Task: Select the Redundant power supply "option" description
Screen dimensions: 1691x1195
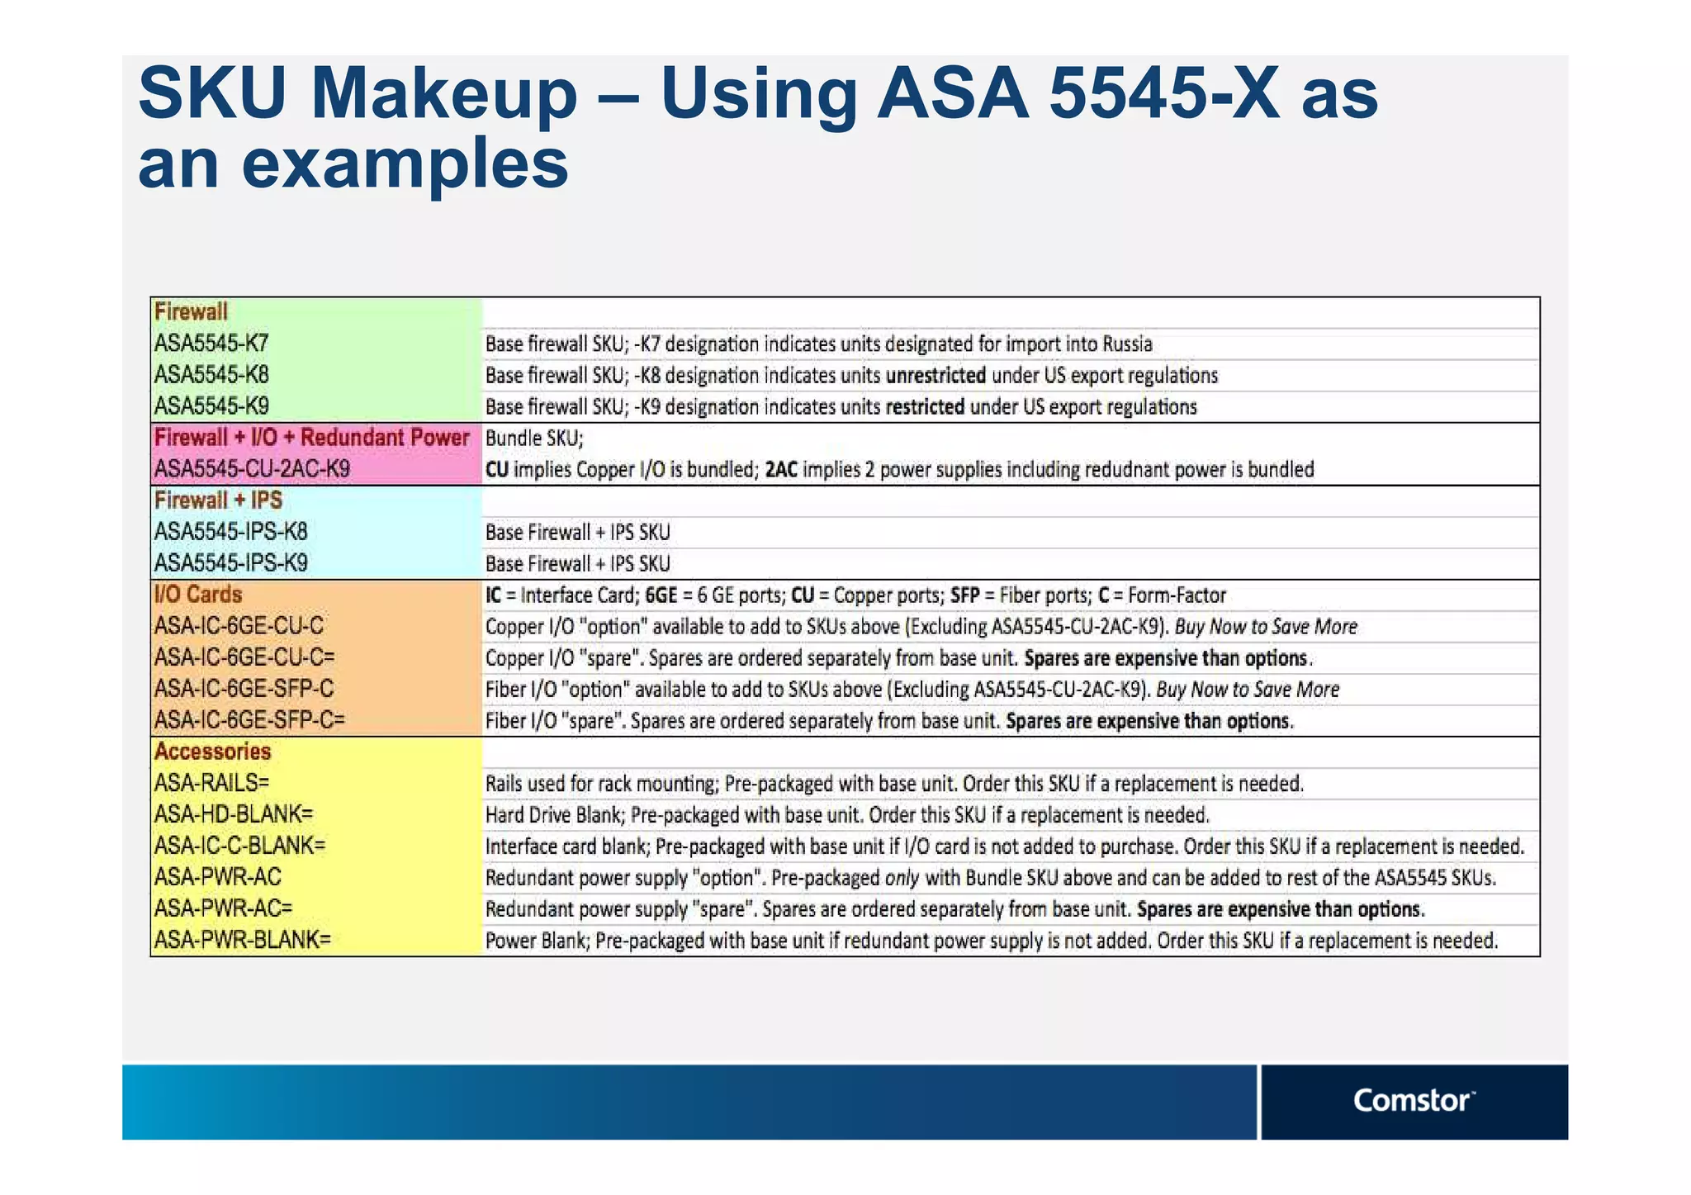Action: point(991,877)
